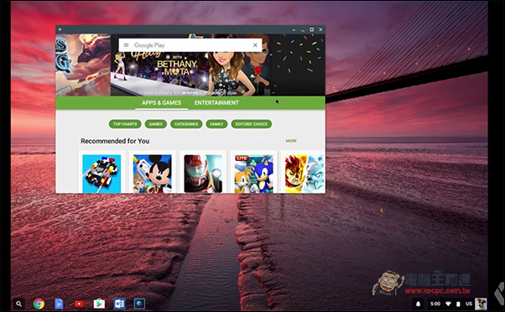Open the user avatar in the tray
The height and width of the screenshot is (312, 505).
(x=481, y=304)
